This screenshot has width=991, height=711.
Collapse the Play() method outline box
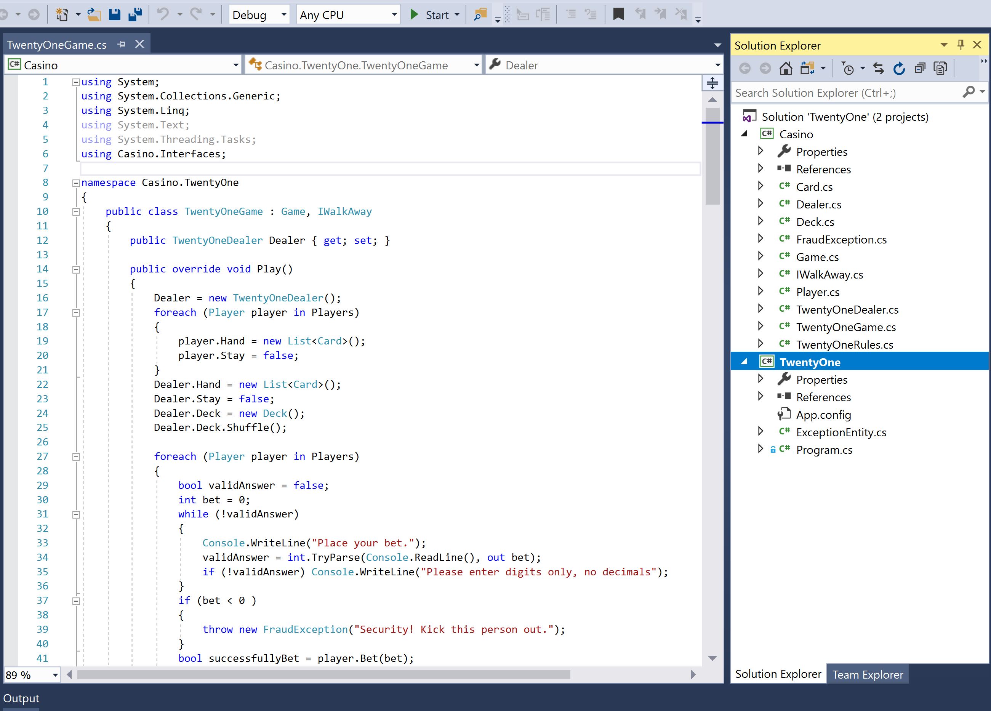point(76,270)
